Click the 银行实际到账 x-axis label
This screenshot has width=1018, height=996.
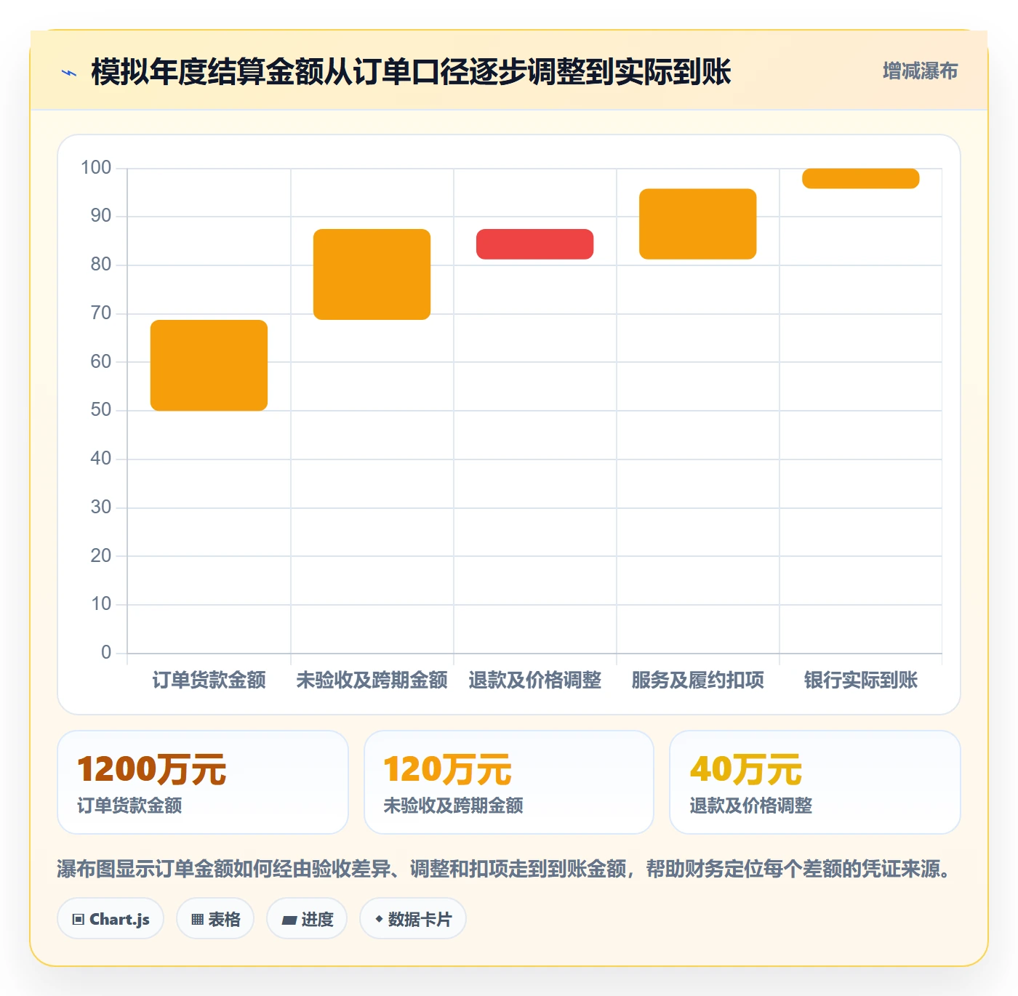point(860,680)
